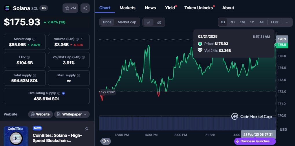
Task: Open Vol/Mkt Cap (24h) info icon
Action: click(83, 57)
